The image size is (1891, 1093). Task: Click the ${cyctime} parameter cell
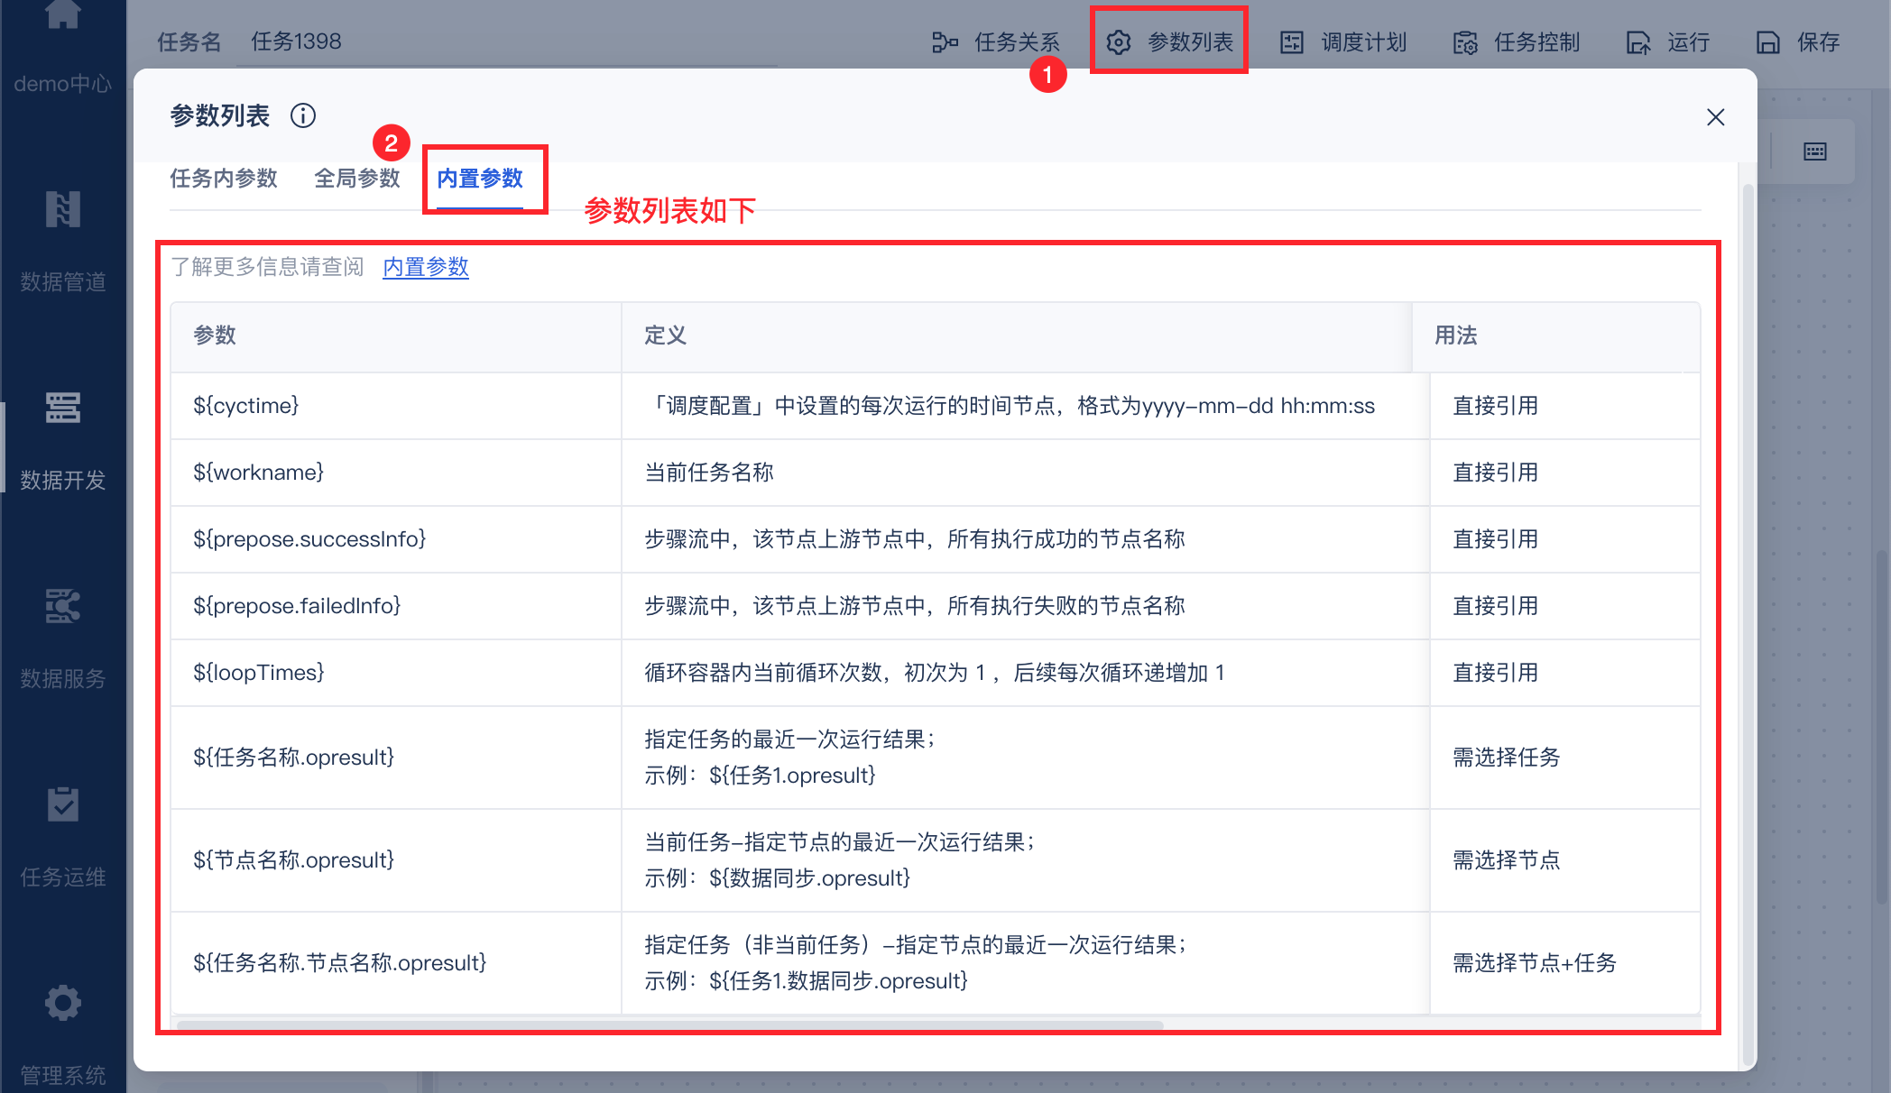point(246,406)
